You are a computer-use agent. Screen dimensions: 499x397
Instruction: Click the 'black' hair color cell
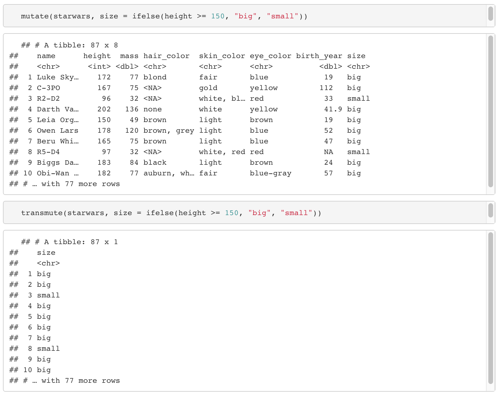coord(155,162)
